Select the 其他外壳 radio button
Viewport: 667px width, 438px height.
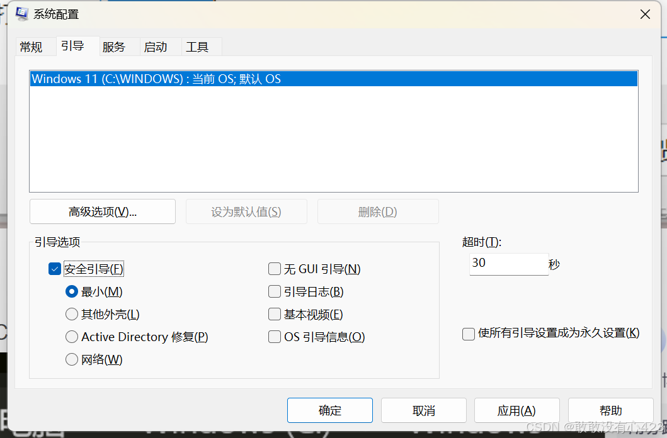[x=72, y=314]
